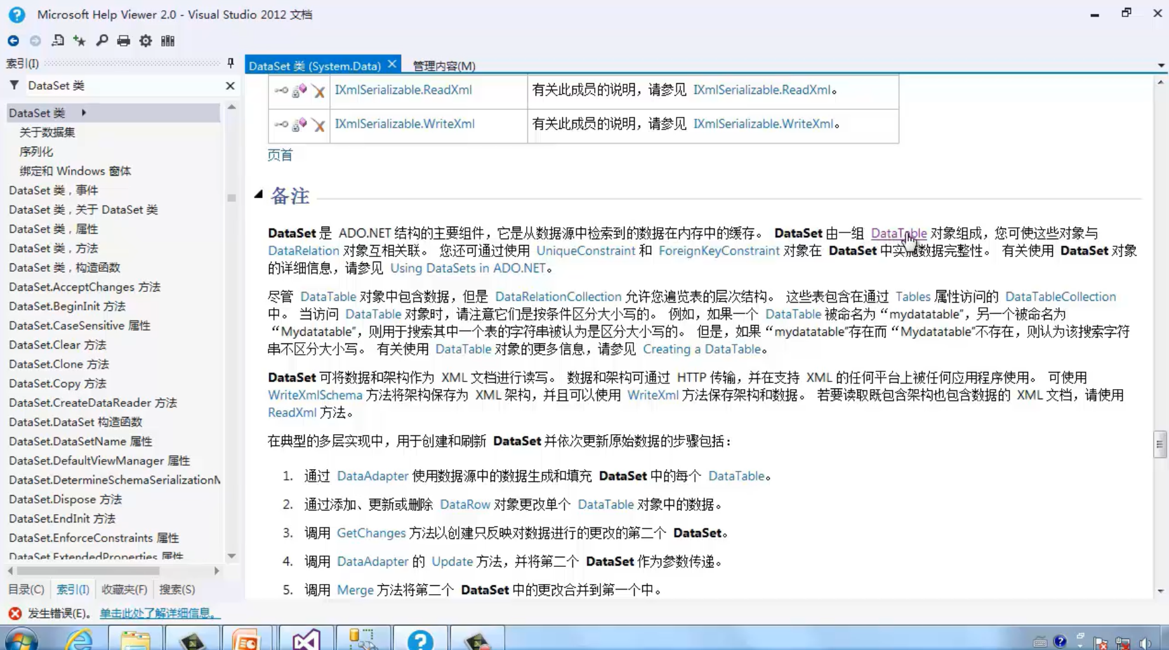Add topic to favorites star icon
The image size is (1169, 650).
point(79,41)
